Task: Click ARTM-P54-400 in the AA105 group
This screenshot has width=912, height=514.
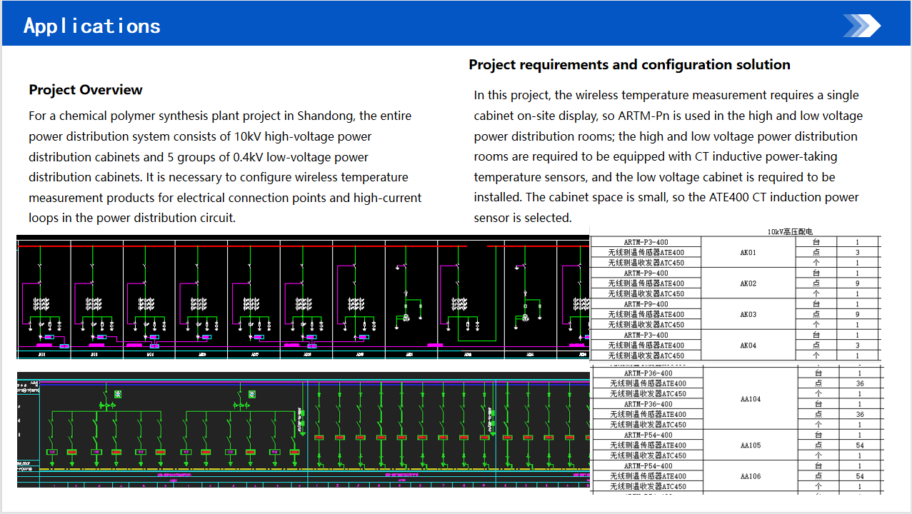Action: click(648, 435)
